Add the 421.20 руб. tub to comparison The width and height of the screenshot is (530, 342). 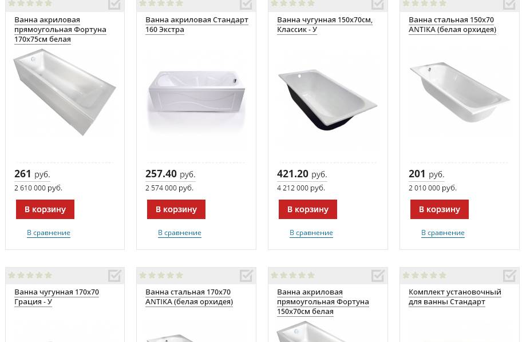pyautogui.click(x=311, y=233)
